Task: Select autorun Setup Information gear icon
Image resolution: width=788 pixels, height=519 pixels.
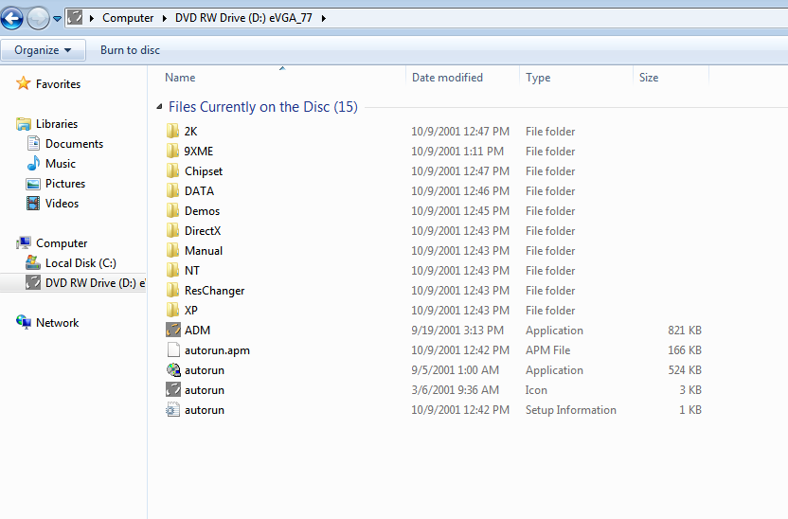Action: (173, 409)
